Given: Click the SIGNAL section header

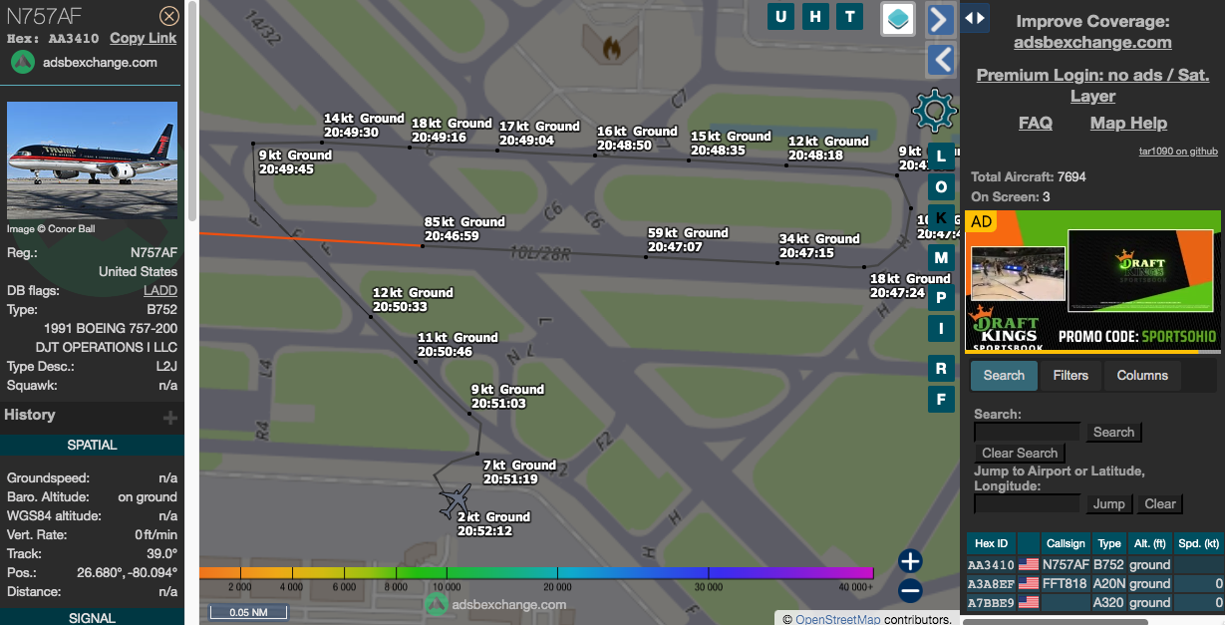Looking at the screenshot, I should click(x=92, y=618).
